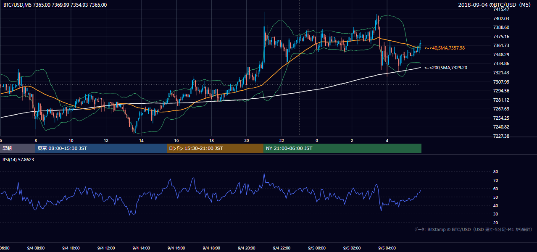Click the RSI 80 level label
This screenshot has height=252, width=537.
point(495,172)
